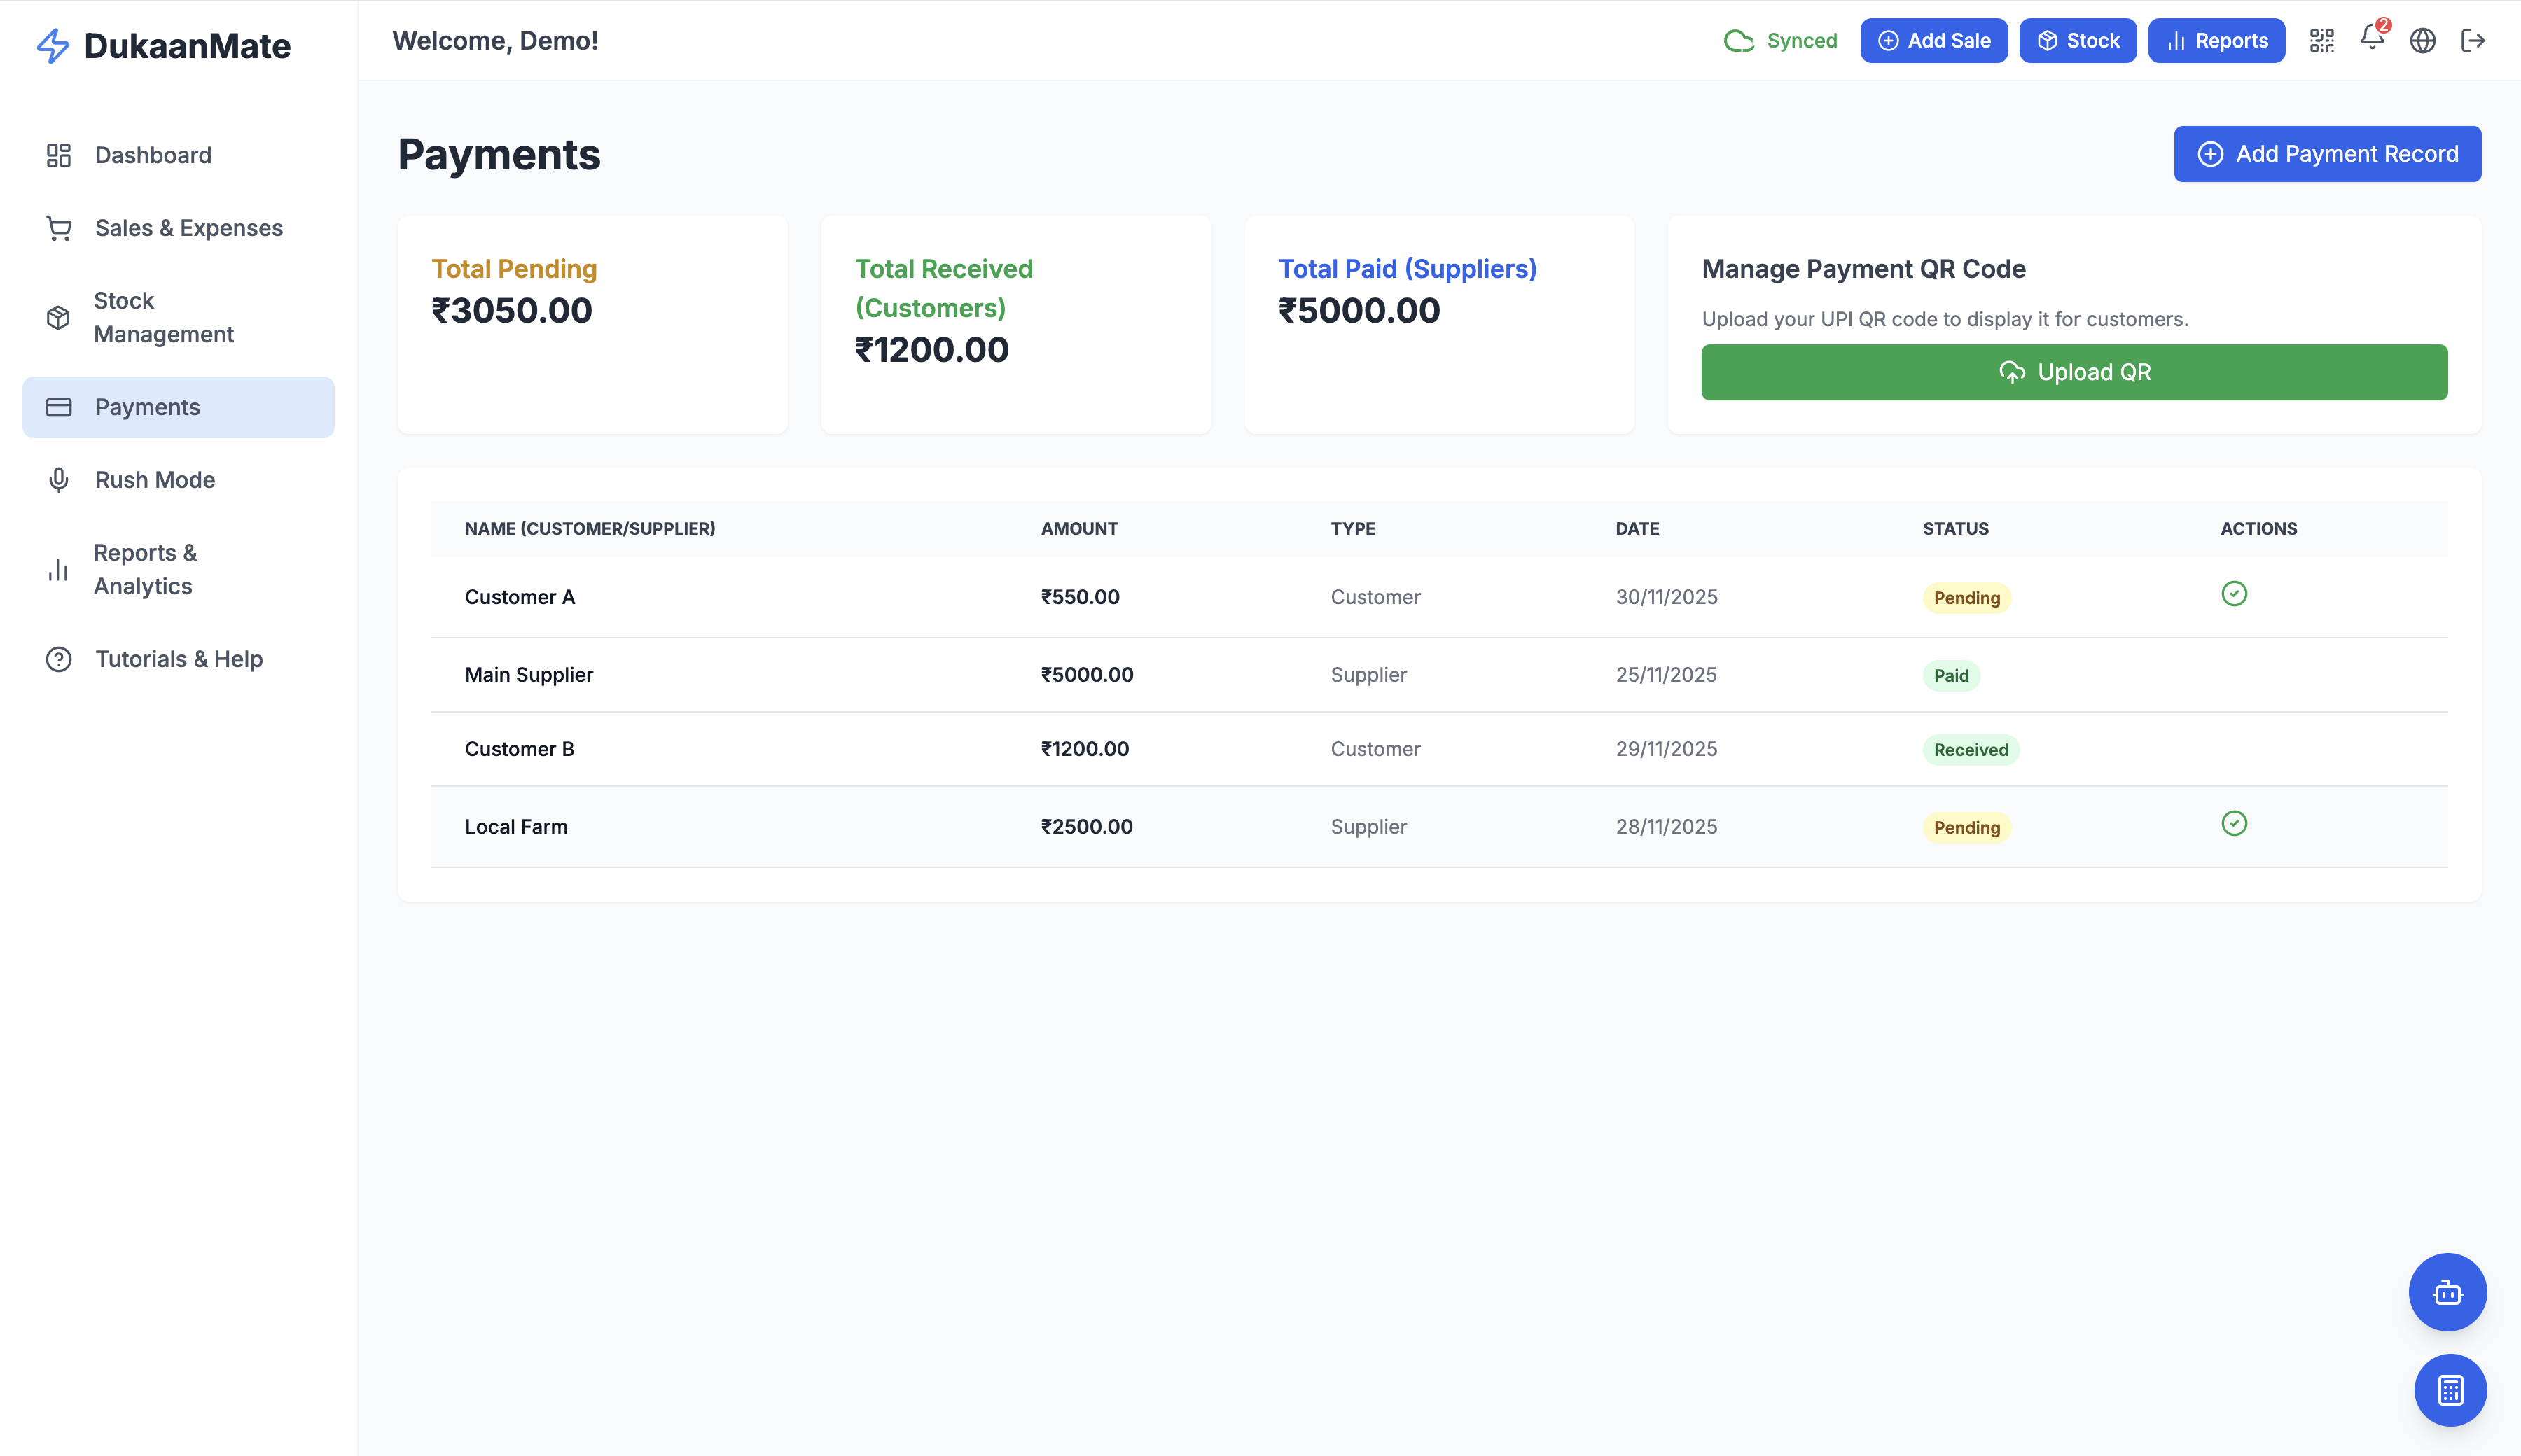The height and width of the screenshot is (1456, 2521).
Task: Open Dashboard from the sidebar
Action: 152,155
